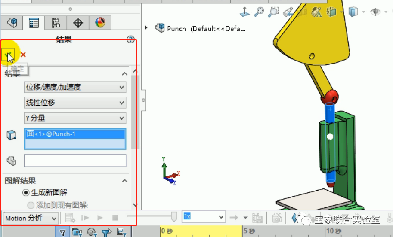
Task: Switch to the PropertyManager tab
Action: pos(34,23)
